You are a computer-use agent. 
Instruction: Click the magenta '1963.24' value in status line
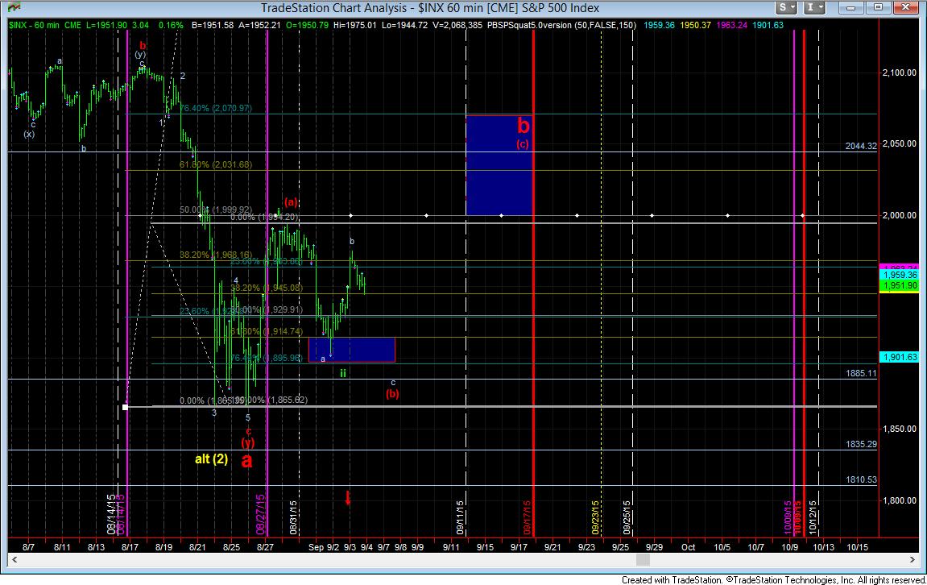tap(732, 26)
